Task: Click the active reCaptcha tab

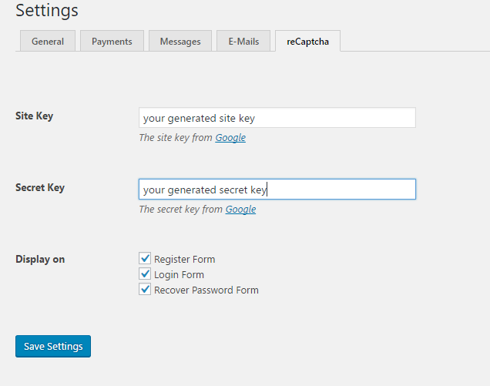Action: coord(308,41)
